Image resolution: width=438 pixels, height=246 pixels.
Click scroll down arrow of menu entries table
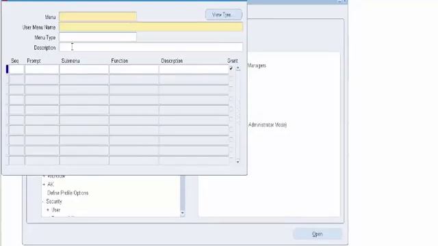click(x=238, y=161)
